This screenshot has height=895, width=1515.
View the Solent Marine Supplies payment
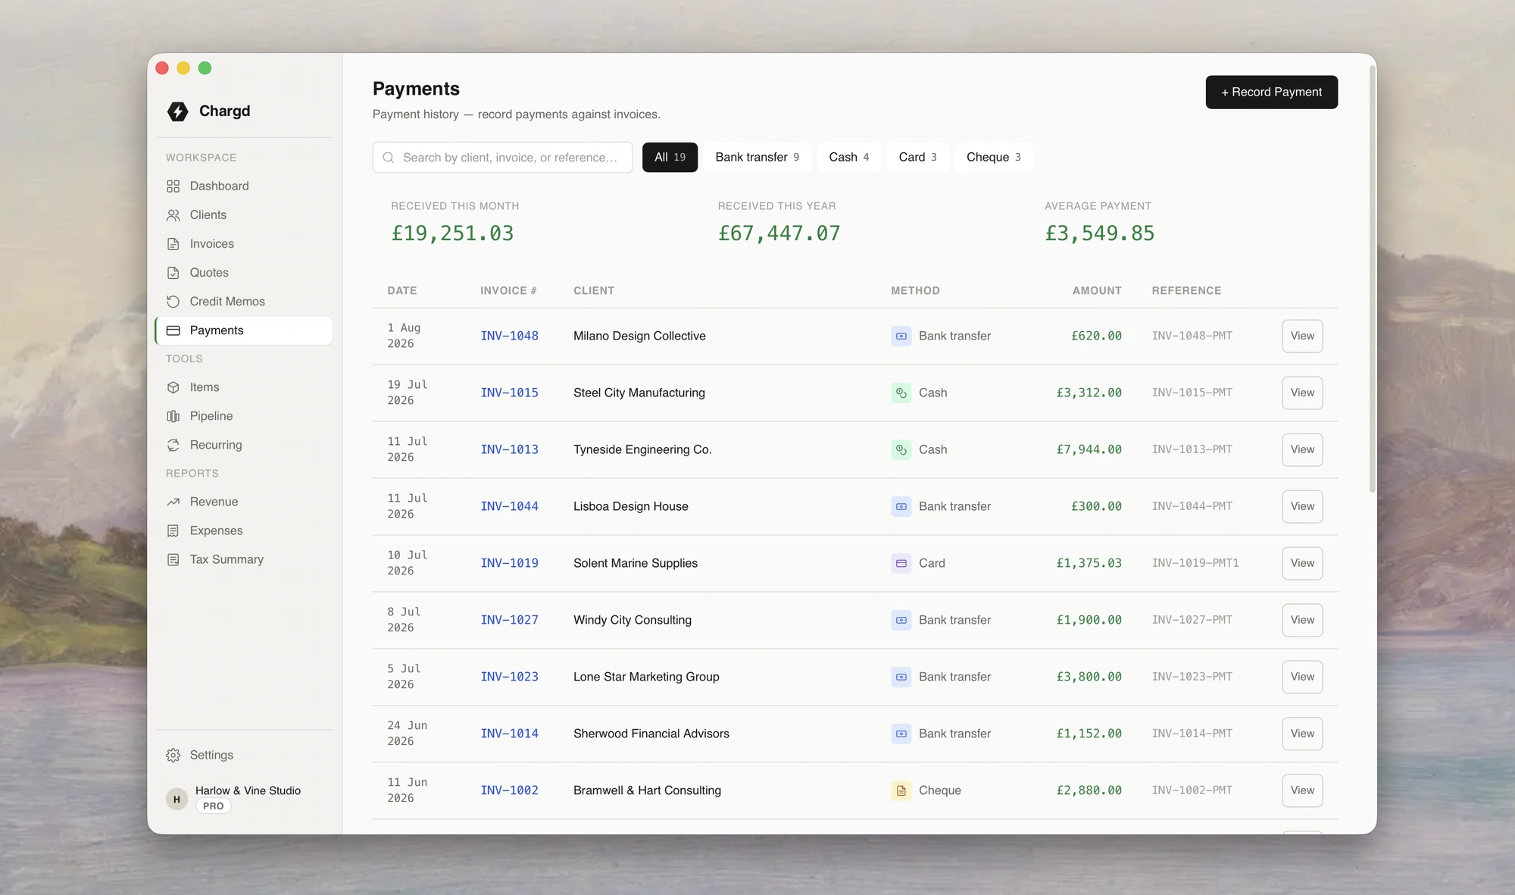pos(1302,563)
